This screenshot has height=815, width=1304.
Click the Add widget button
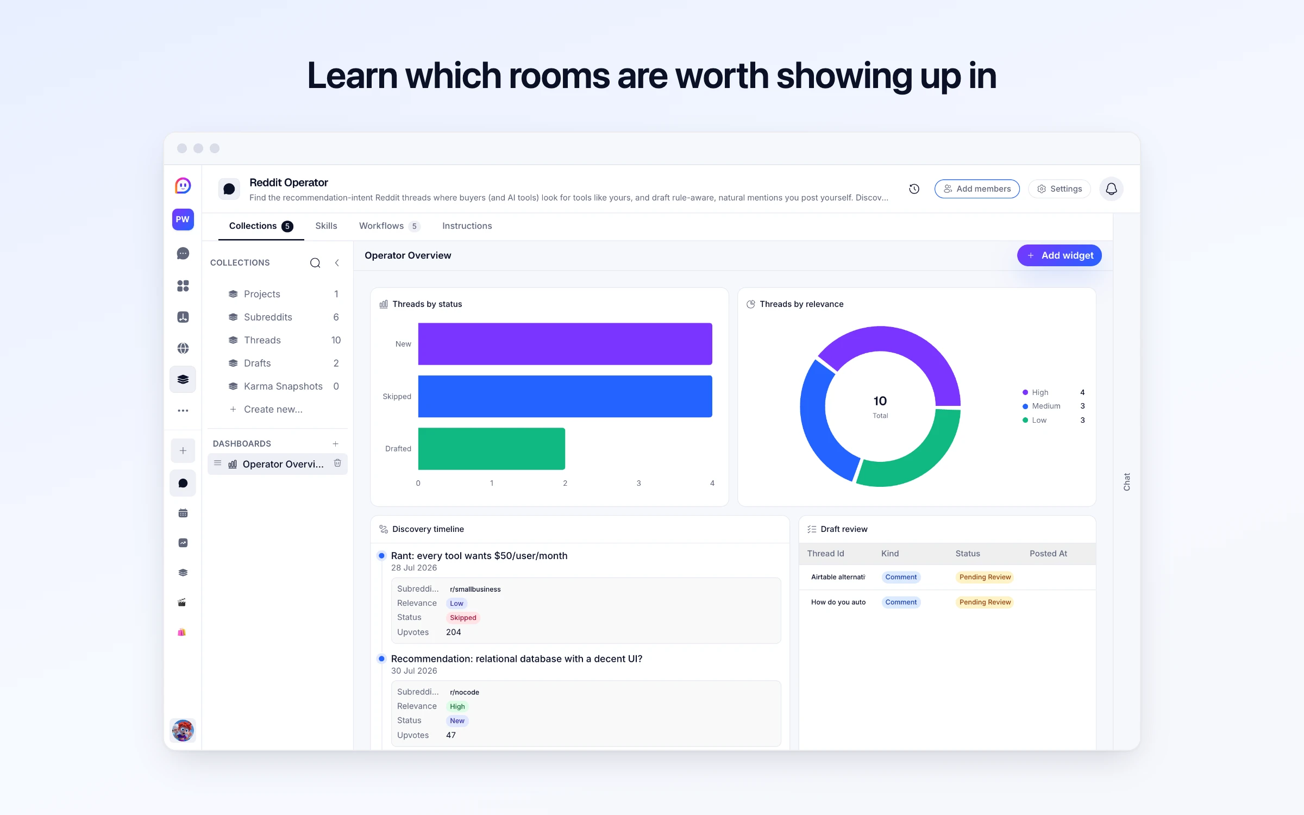click(1059, 255)
